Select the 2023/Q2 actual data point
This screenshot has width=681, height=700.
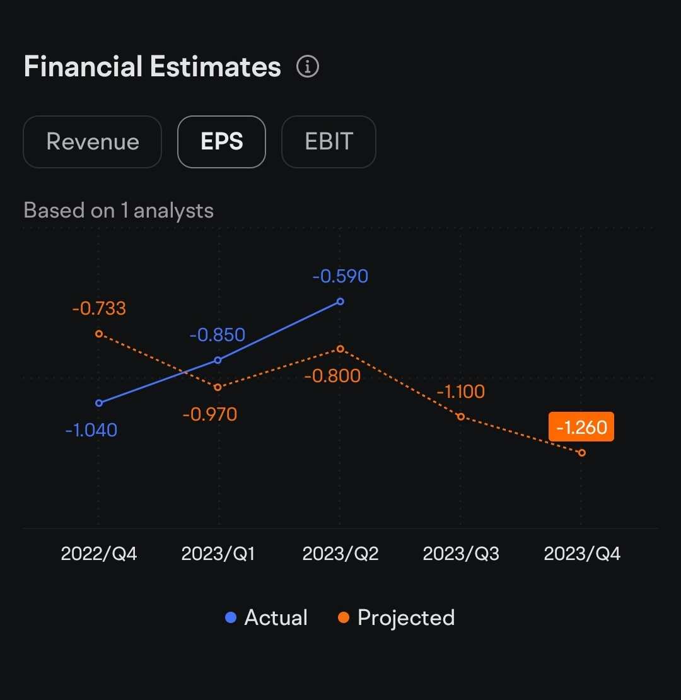[x=340, y=301]
